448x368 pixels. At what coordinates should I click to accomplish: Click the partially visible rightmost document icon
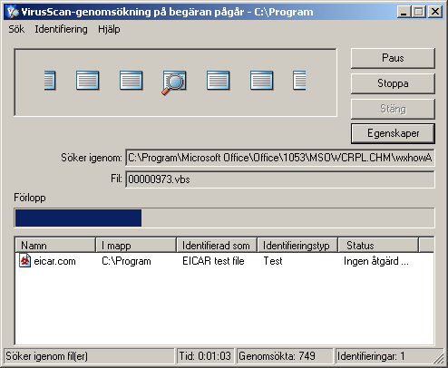[x=299, y=81]
